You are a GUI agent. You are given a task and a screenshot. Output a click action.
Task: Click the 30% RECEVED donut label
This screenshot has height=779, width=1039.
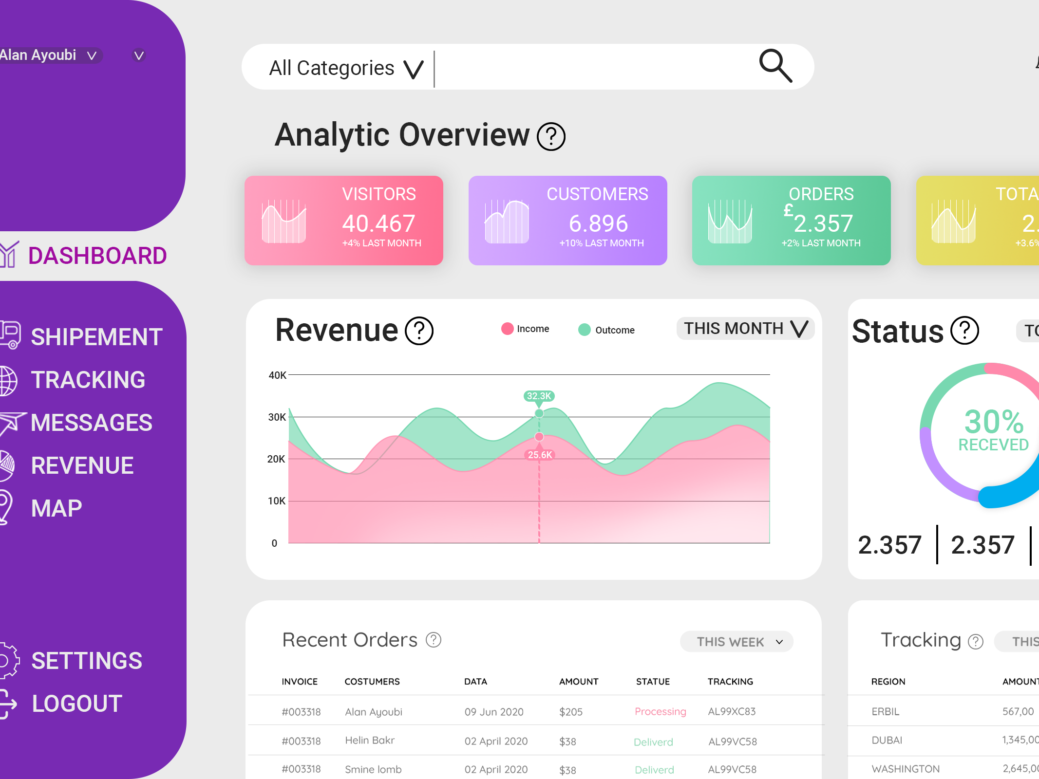click(994, 430)
